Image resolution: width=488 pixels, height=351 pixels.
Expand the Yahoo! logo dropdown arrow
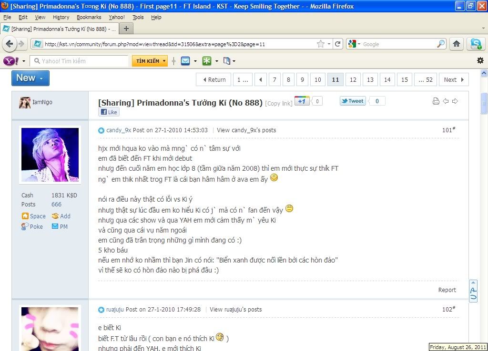[24, 61]
